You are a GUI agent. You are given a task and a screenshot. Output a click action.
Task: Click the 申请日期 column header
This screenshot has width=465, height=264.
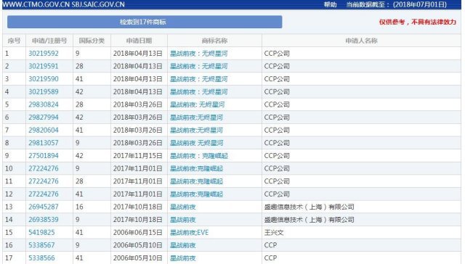pyautogui.click(x=139, y=41)
